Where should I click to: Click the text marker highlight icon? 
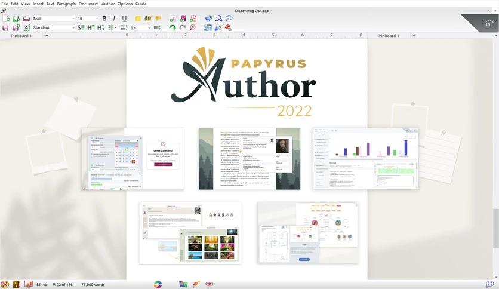(148, 19)
